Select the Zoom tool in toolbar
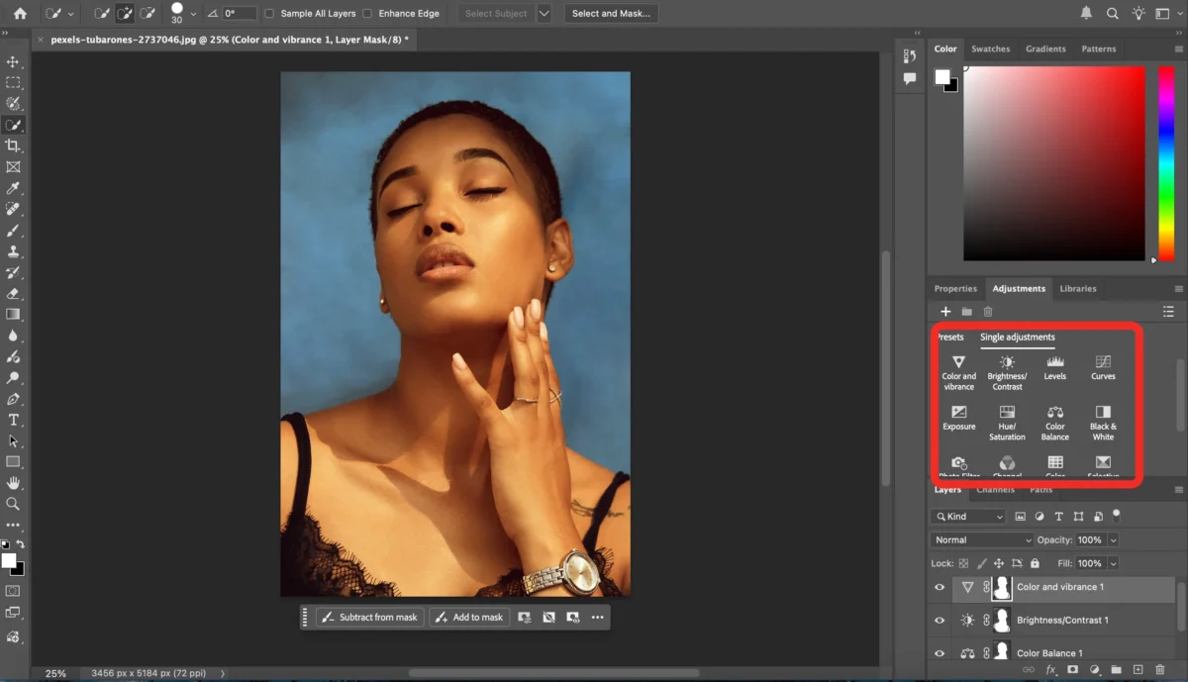The height and width of the screenshot is (682, 1188). pos(14,504)
